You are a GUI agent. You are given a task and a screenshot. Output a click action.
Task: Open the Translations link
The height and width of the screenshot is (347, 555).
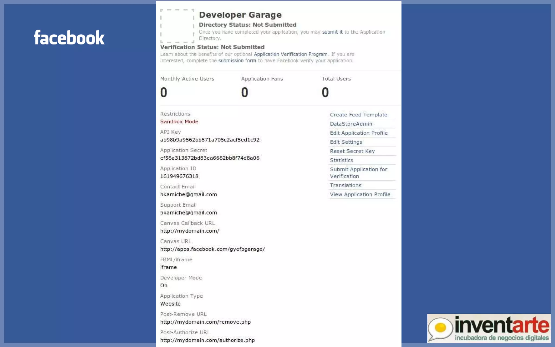click(346, 185)
